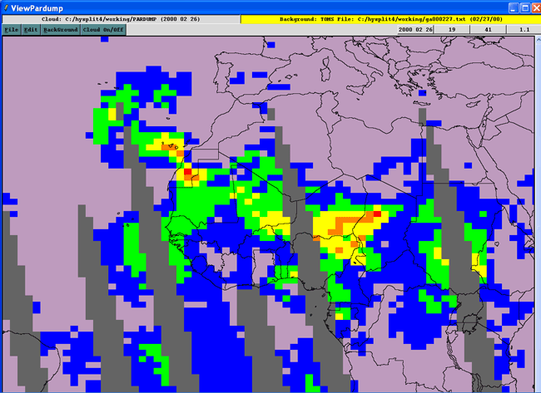Open the Edit menu
This screenshot has width=541, height=393.
pos(31,30)
